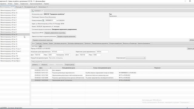Sort by the Дата column arrow

[51, 68]
